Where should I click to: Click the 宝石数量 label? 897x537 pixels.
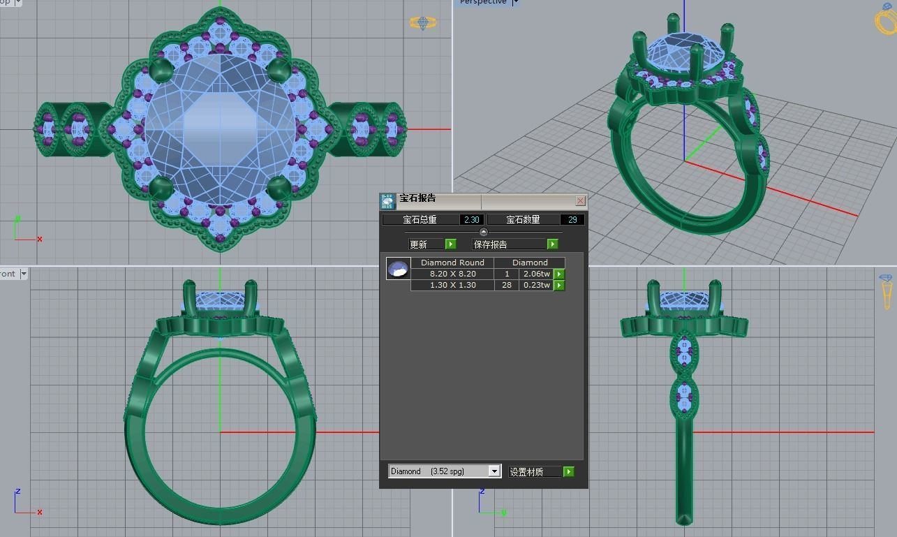(523, 219)
